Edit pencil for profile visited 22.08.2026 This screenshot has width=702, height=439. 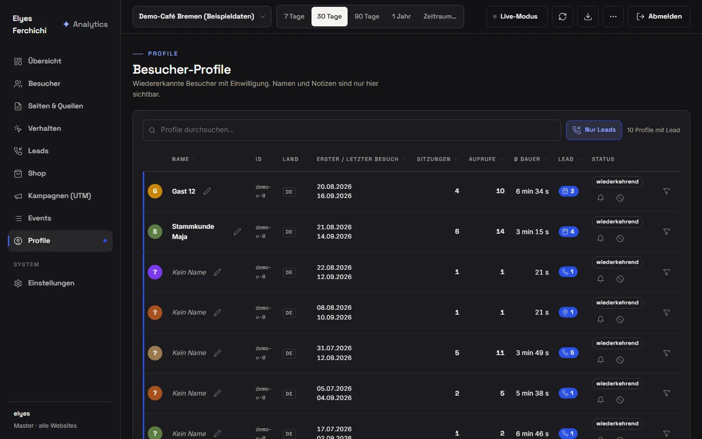217,272
